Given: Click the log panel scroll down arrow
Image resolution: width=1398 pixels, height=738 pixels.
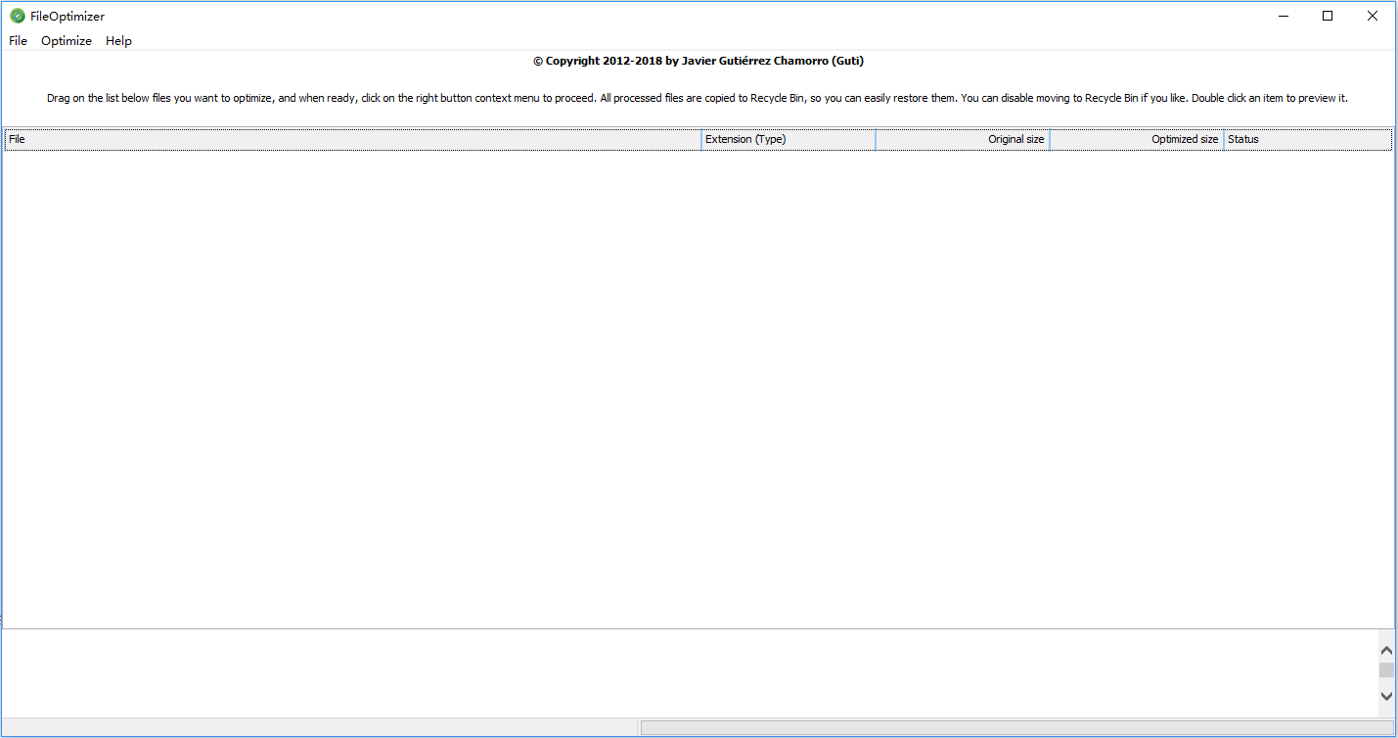Looking at the screenshot, I should click(1386, 696).
